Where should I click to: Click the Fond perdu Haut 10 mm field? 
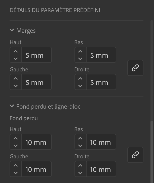36,142
